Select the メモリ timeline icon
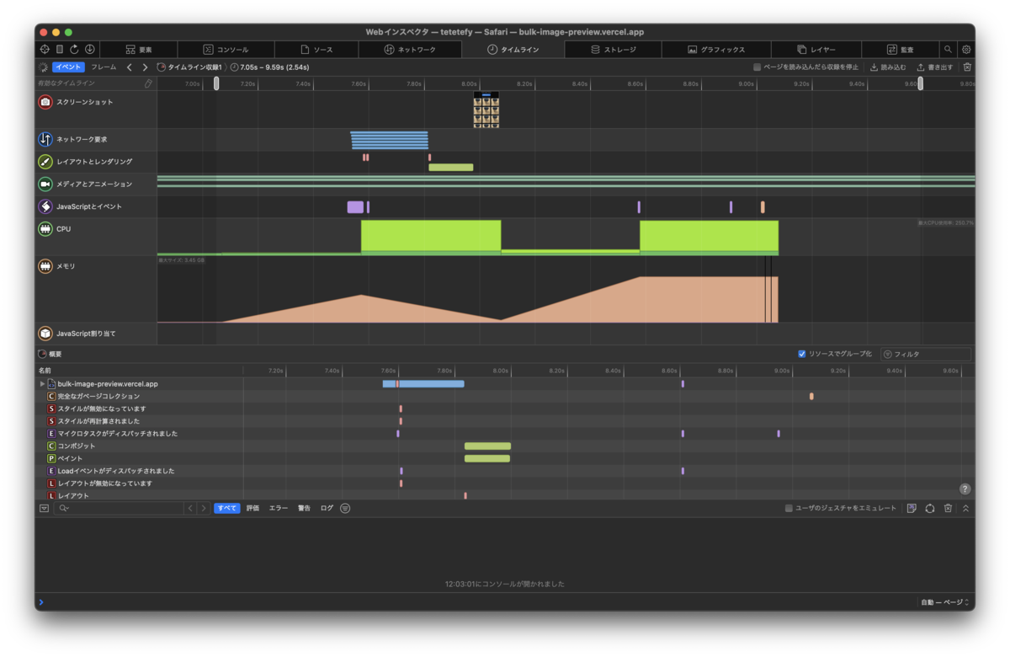 coord(45,266)
